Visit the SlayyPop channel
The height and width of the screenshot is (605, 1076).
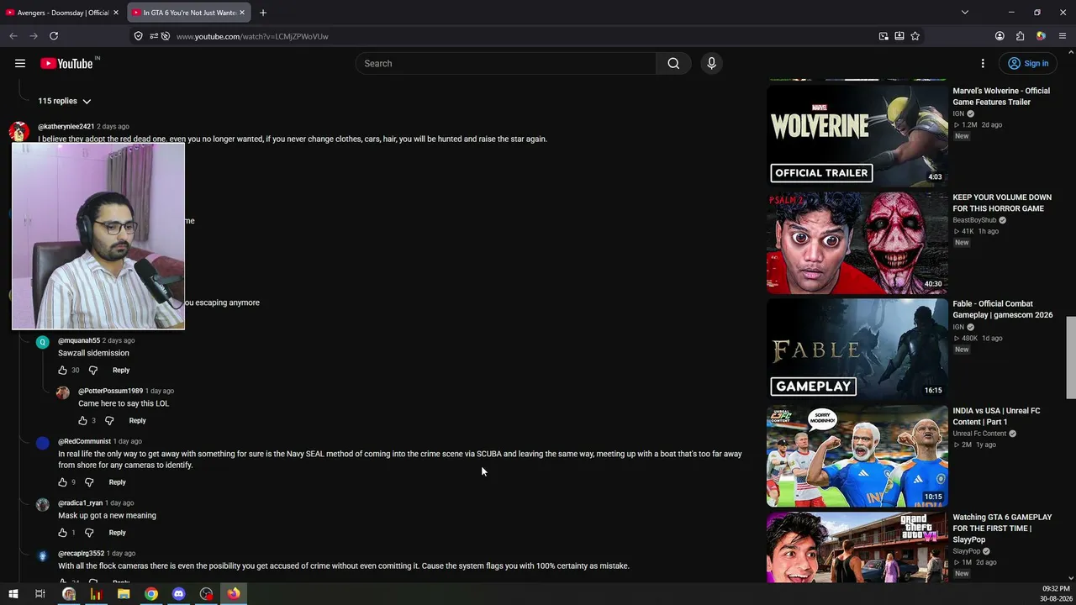tap(968, 551)
